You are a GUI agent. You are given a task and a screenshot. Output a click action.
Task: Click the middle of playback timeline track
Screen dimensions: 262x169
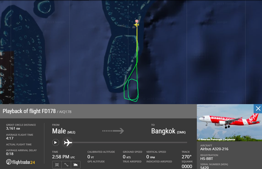point(130,142)
